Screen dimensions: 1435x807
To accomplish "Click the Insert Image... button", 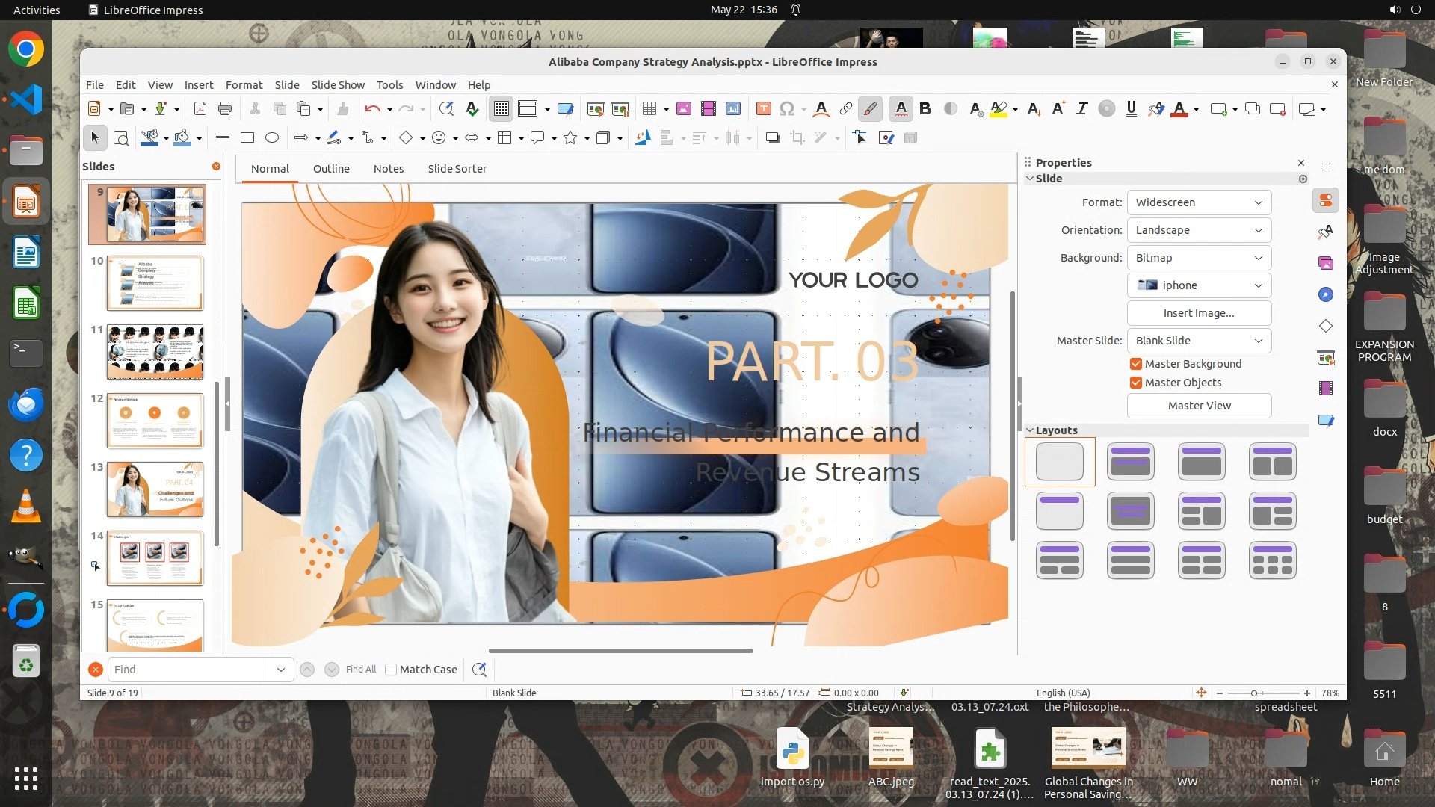I will coord(1199,313).
